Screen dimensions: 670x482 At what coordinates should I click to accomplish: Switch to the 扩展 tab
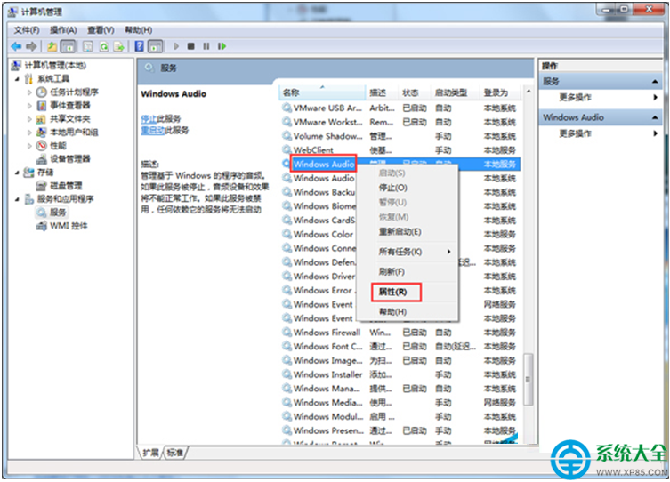click(150, 453)
